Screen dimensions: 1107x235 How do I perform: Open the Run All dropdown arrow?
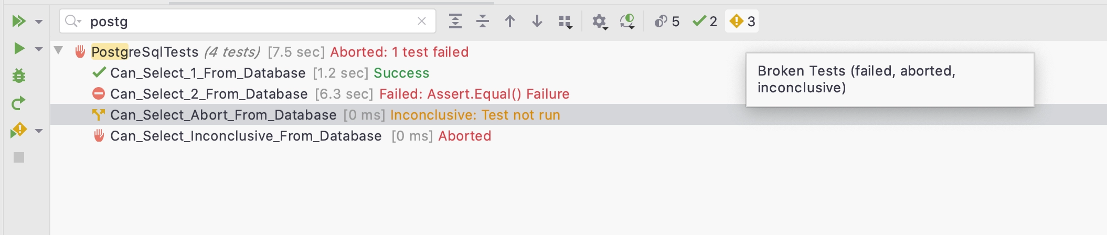[x=39, y=22]
